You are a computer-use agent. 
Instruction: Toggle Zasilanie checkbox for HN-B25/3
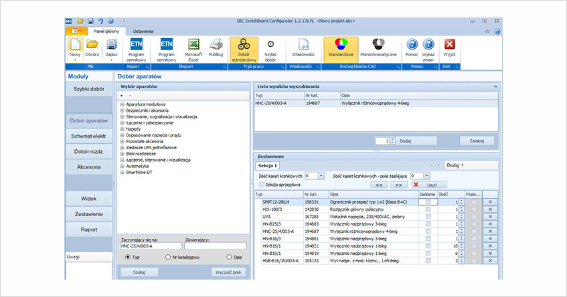coord(428,224)
